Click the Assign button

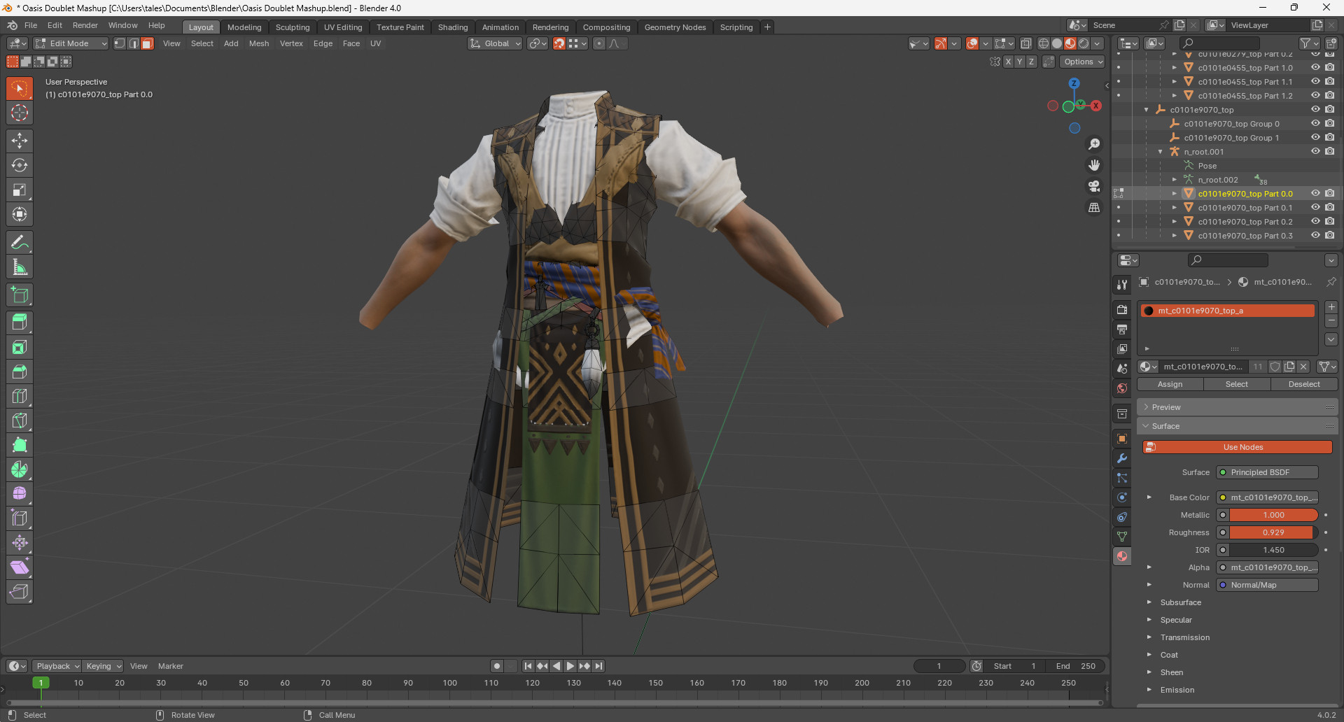[1170, 384]
